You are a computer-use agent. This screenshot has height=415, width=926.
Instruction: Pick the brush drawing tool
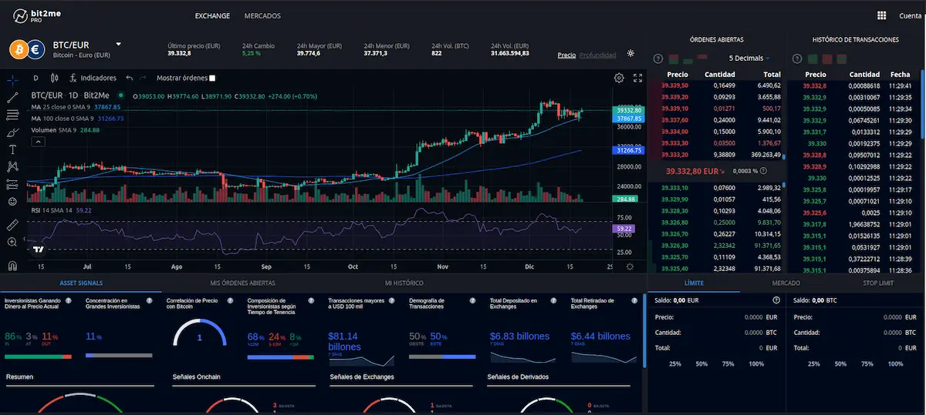[x=12, y=132]
